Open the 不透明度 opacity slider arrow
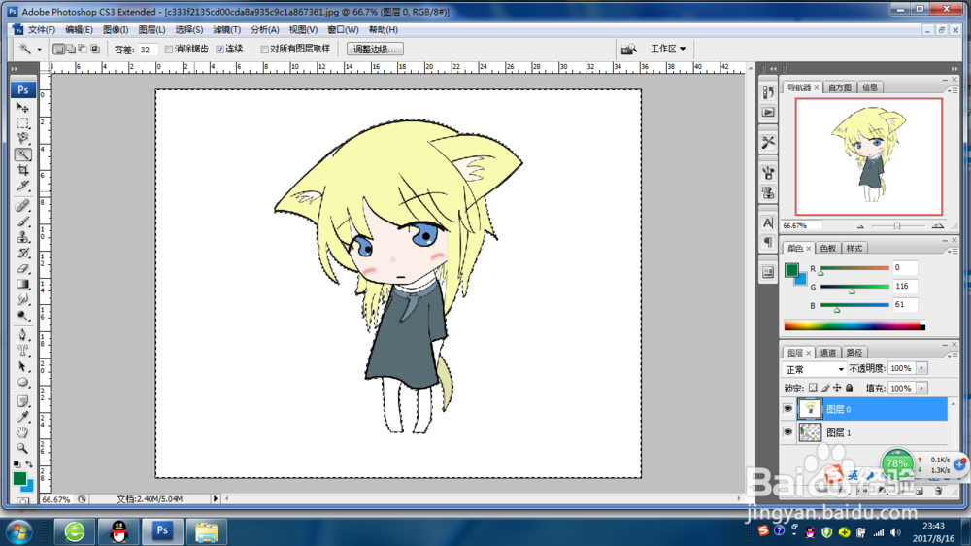This screenshot has width=971, height=546. tap(922, 369)
